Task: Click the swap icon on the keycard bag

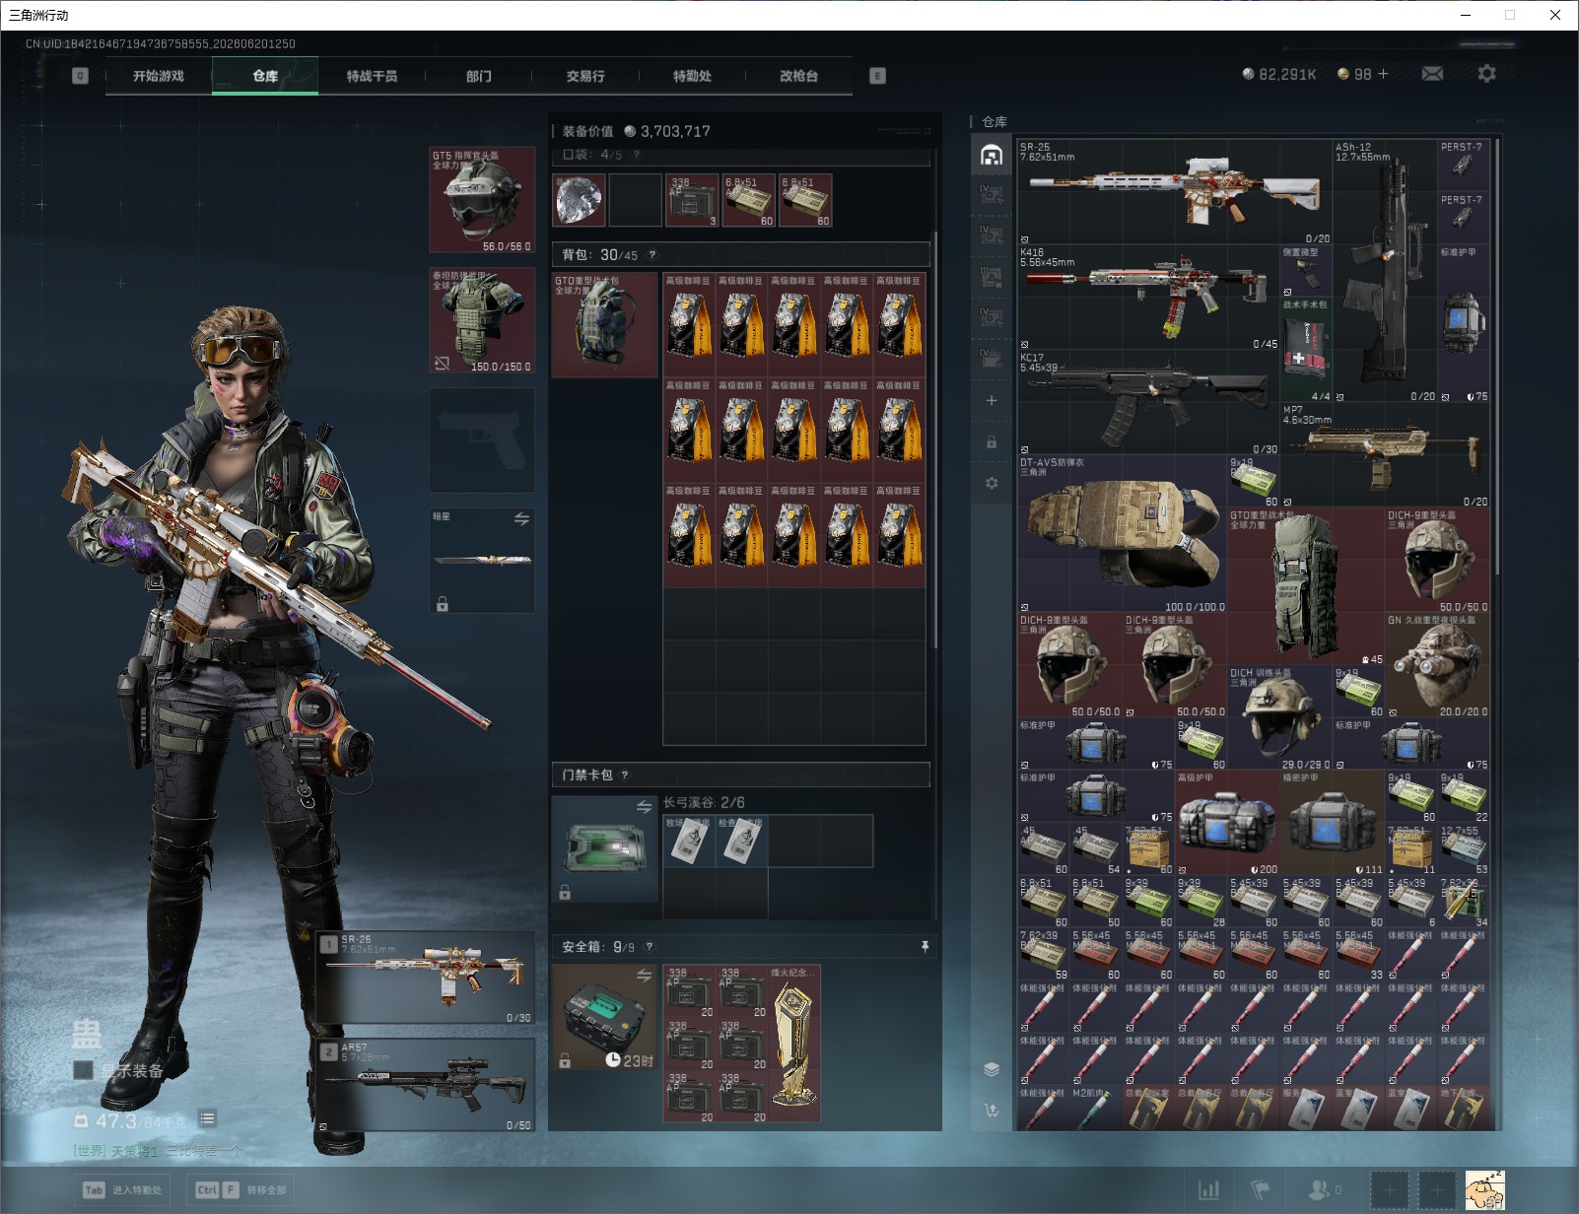Action: tap(644, 807)
